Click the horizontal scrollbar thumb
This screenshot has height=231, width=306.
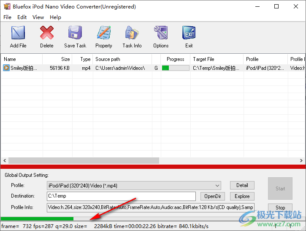click(84, 161)
